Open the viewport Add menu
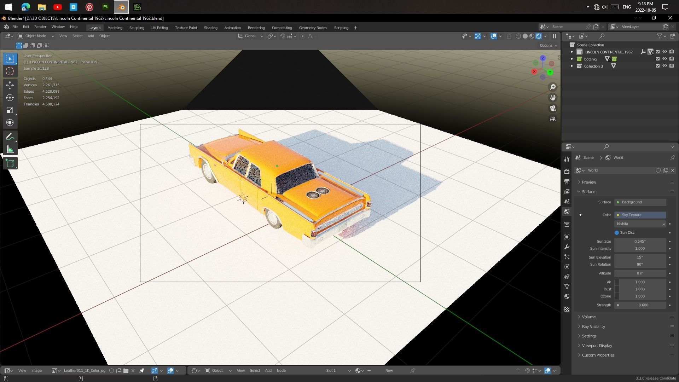Image resolution: width=679 pixels, height=382 pixels. pos(91,36)
